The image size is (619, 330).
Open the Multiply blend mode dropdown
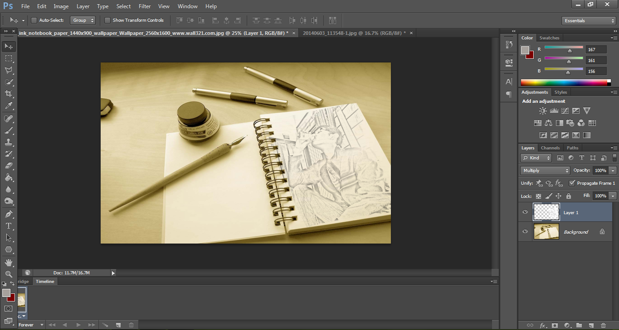click(x=545, y=171)
